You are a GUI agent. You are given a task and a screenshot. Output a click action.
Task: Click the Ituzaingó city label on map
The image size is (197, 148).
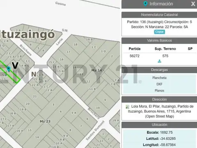click(27, 35)
